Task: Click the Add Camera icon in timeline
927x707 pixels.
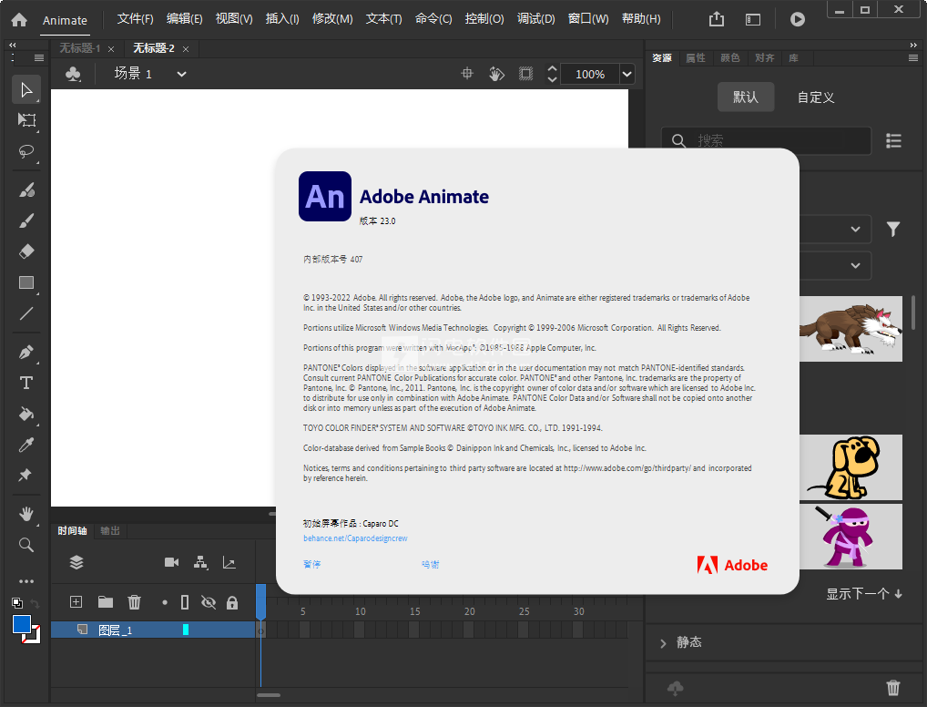Action: (171, 562)
